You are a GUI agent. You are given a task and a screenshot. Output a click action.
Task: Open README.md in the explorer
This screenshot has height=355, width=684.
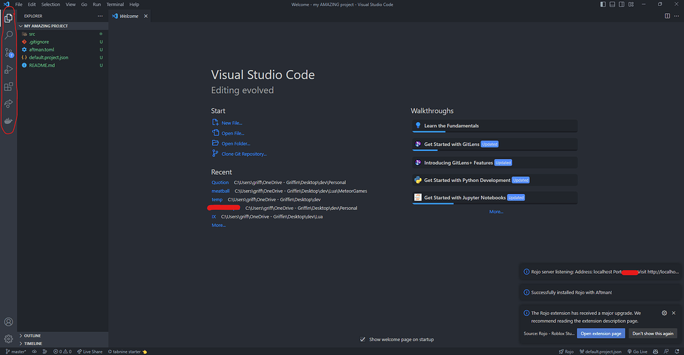click(x=42, y=65)
